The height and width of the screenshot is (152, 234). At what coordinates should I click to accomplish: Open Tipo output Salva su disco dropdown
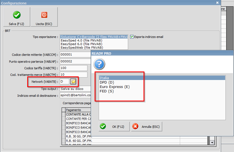tap(75, 89)
